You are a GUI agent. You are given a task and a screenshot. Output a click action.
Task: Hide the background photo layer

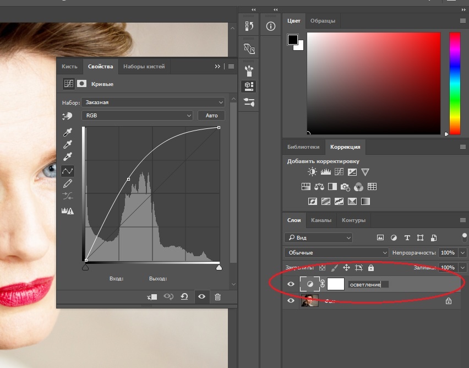[x=291, y=301]
